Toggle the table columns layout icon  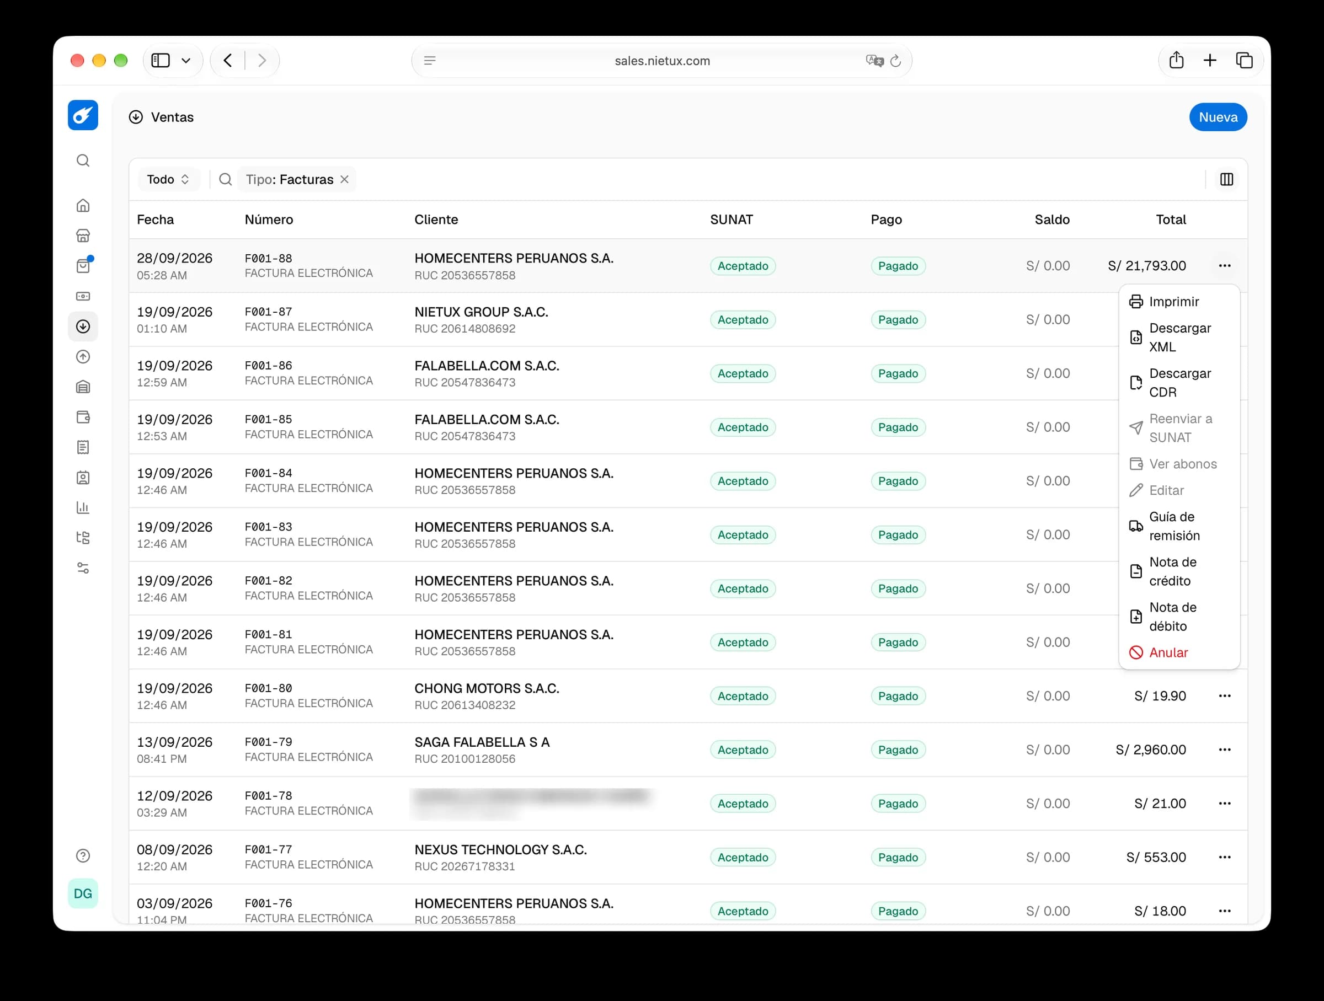point(1226,179)
